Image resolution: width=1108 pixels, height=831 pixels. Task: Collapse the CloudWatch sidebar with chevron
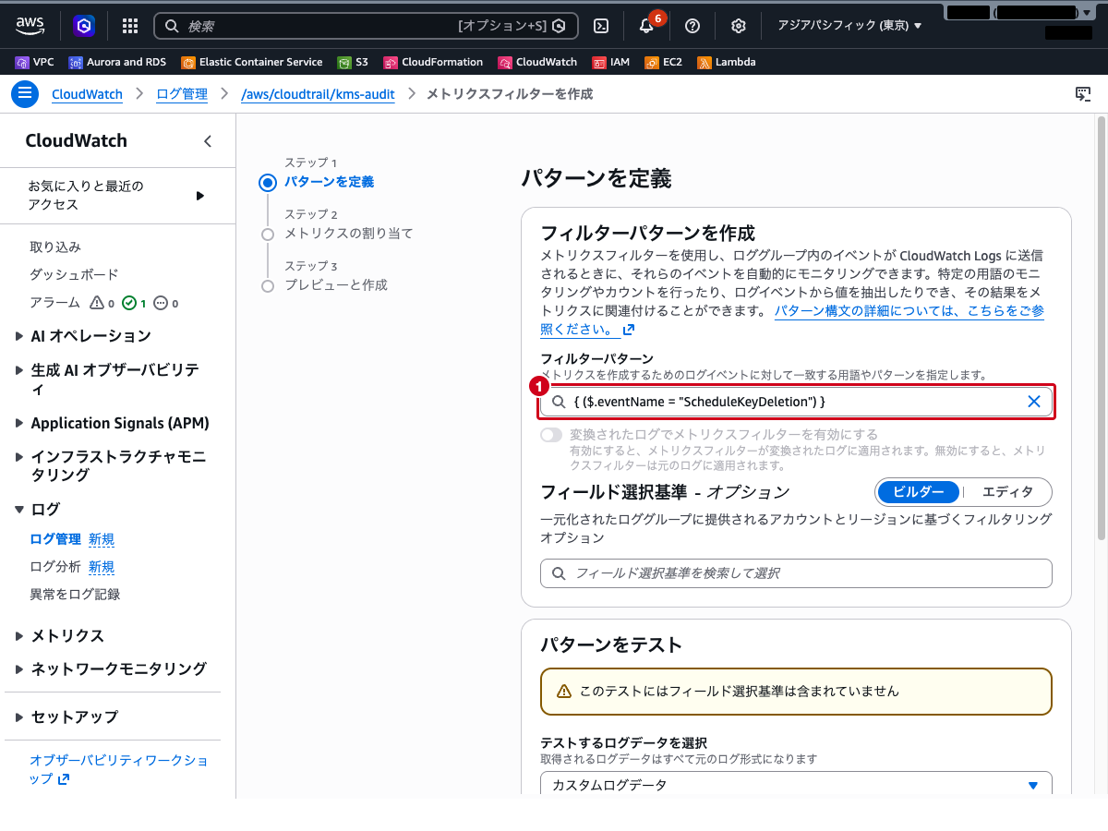point(208,141)
